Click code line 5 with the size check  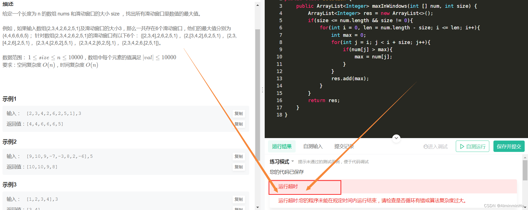360,20
